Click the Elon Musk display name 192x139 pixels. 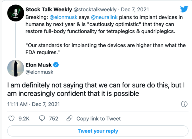[40, 65]
